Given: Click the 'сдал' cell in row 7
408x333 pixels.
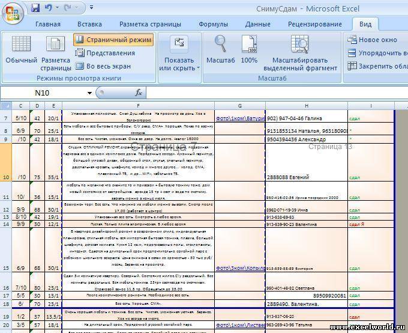Looking at the screenshot, I should [371, 116].
